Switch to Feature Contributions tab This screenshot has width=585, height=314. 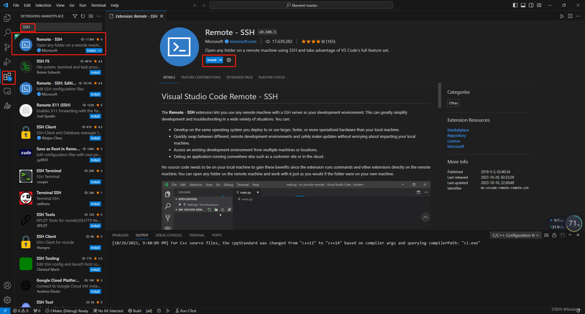coord(201,77)
